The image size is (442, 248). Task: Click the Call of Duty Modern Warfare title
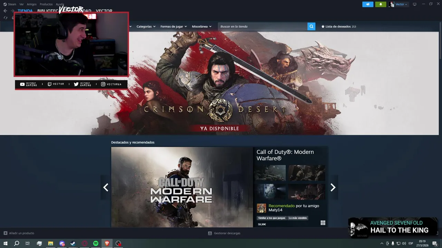click(x=285, y=155)
